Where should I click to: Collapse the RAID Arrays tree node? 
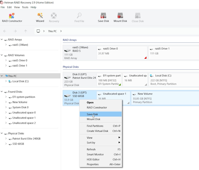2,39
